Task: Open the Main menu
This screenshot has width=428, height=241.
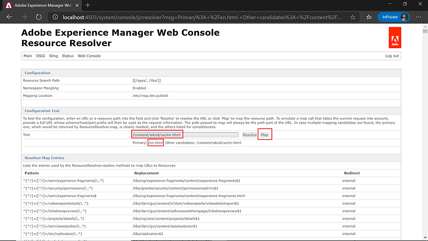Action: coord(28,56)
